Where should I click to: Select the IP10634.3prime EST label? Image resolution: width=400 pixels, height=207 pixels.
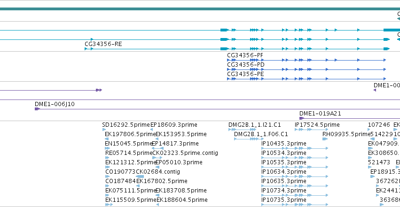point(284,172)
